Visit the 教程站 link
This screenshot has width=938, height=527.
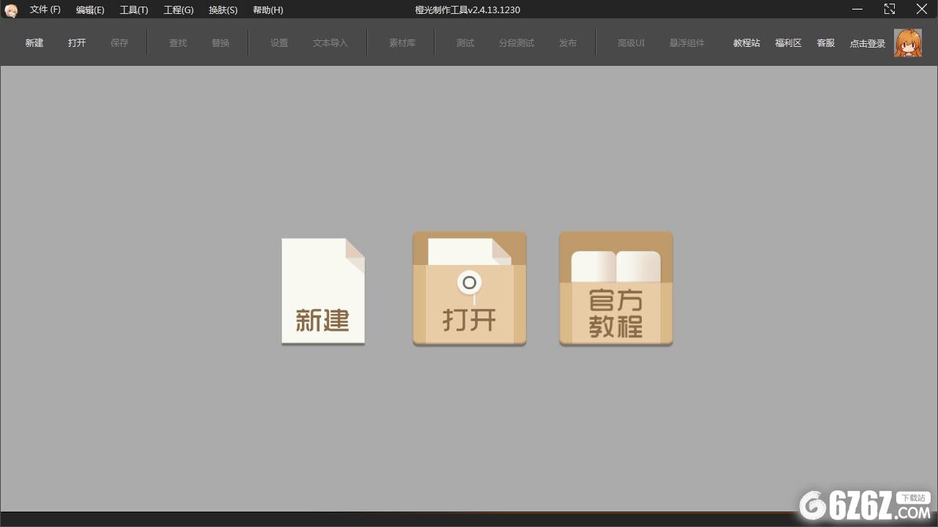click(x=747, y=43)
